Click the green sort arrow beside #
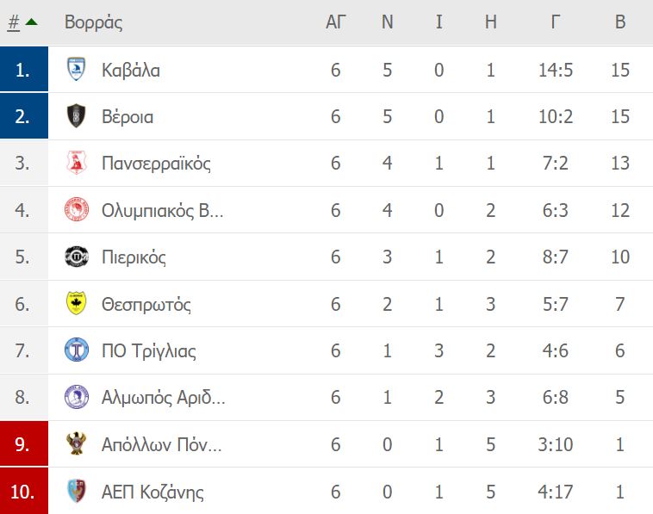Viewport: 653px width, 514px height. tap(32, 22)
